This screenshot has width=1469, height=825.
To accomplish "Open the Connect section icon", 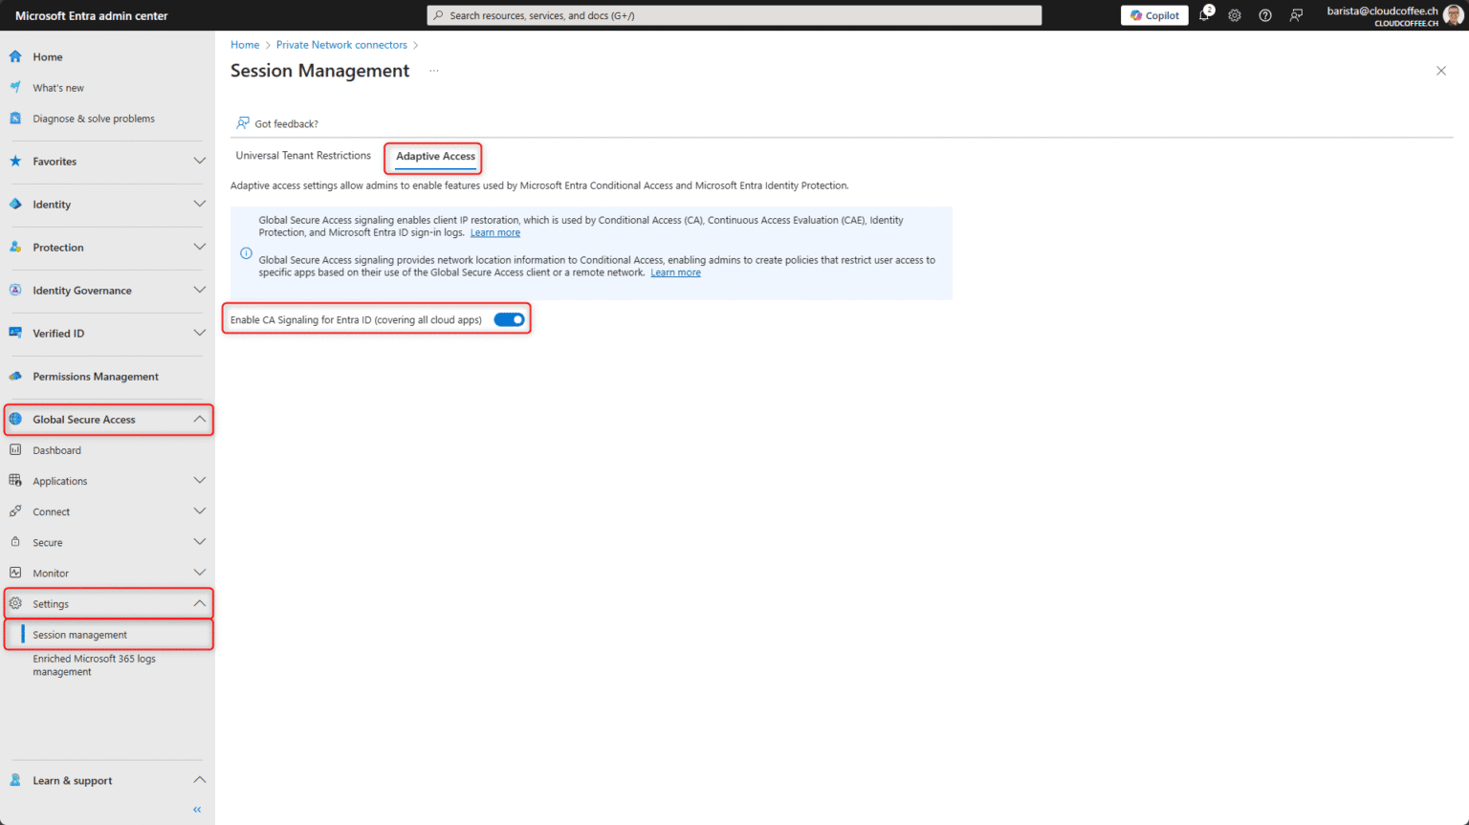I will tap(16, 510).
